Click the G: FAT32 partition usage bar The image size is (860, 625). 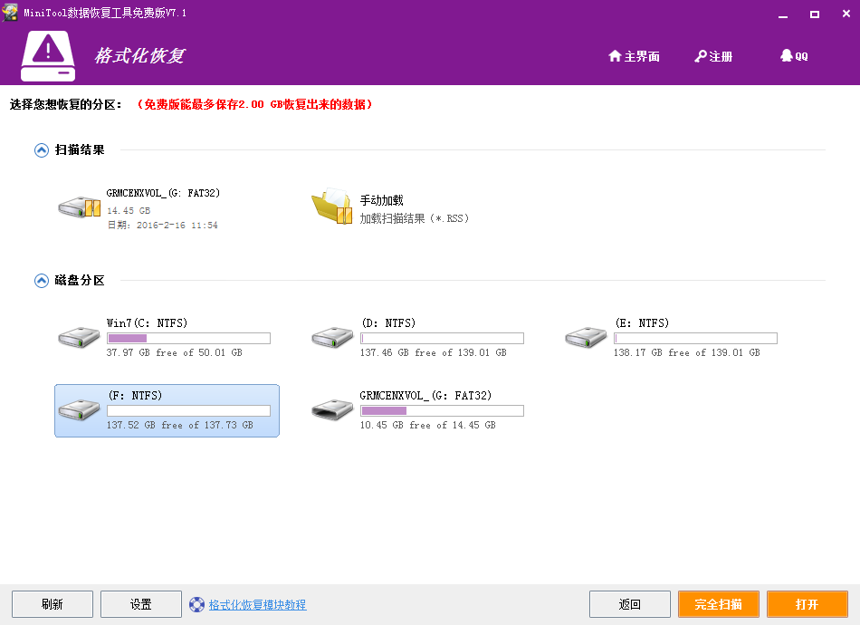(x=442, y=410)
